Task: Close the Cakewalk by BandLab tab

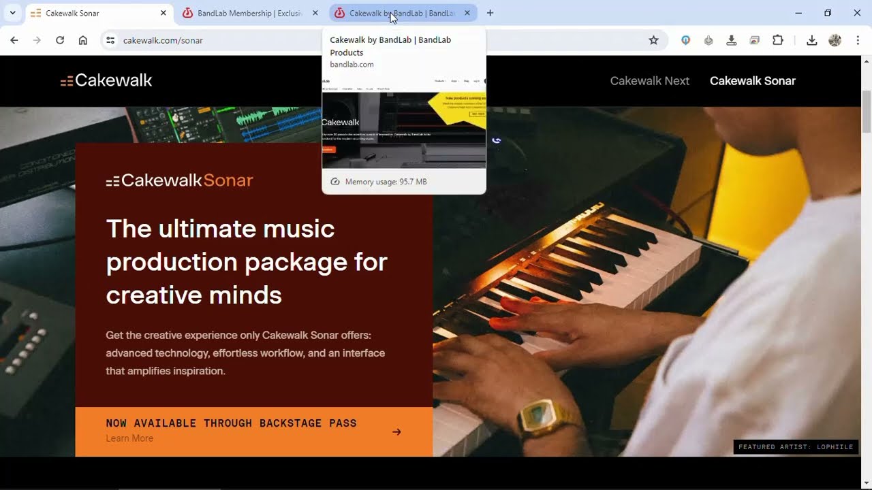Action: [467, 13]
